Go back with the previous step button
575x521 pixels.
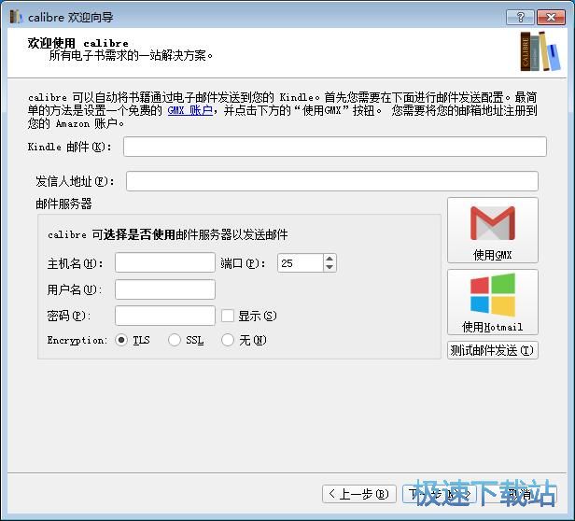[x=359, y=494]
